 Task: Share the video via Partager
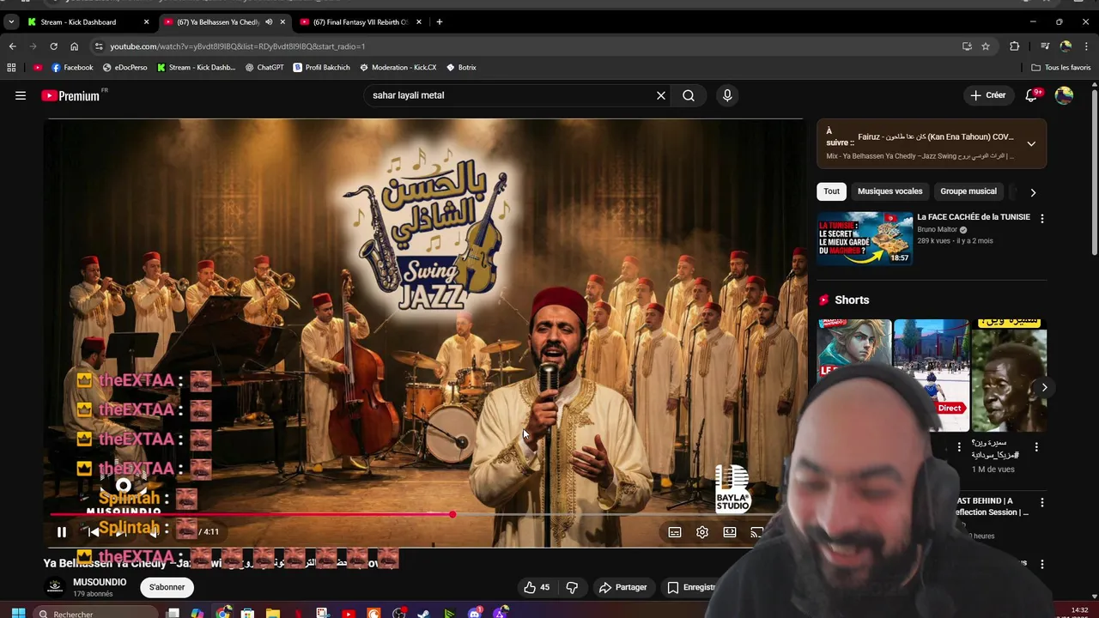(623, 587)
